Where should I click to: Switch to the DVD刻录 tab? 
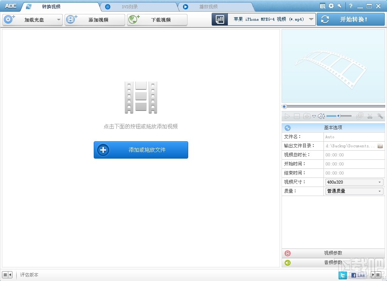coord(130,7)
